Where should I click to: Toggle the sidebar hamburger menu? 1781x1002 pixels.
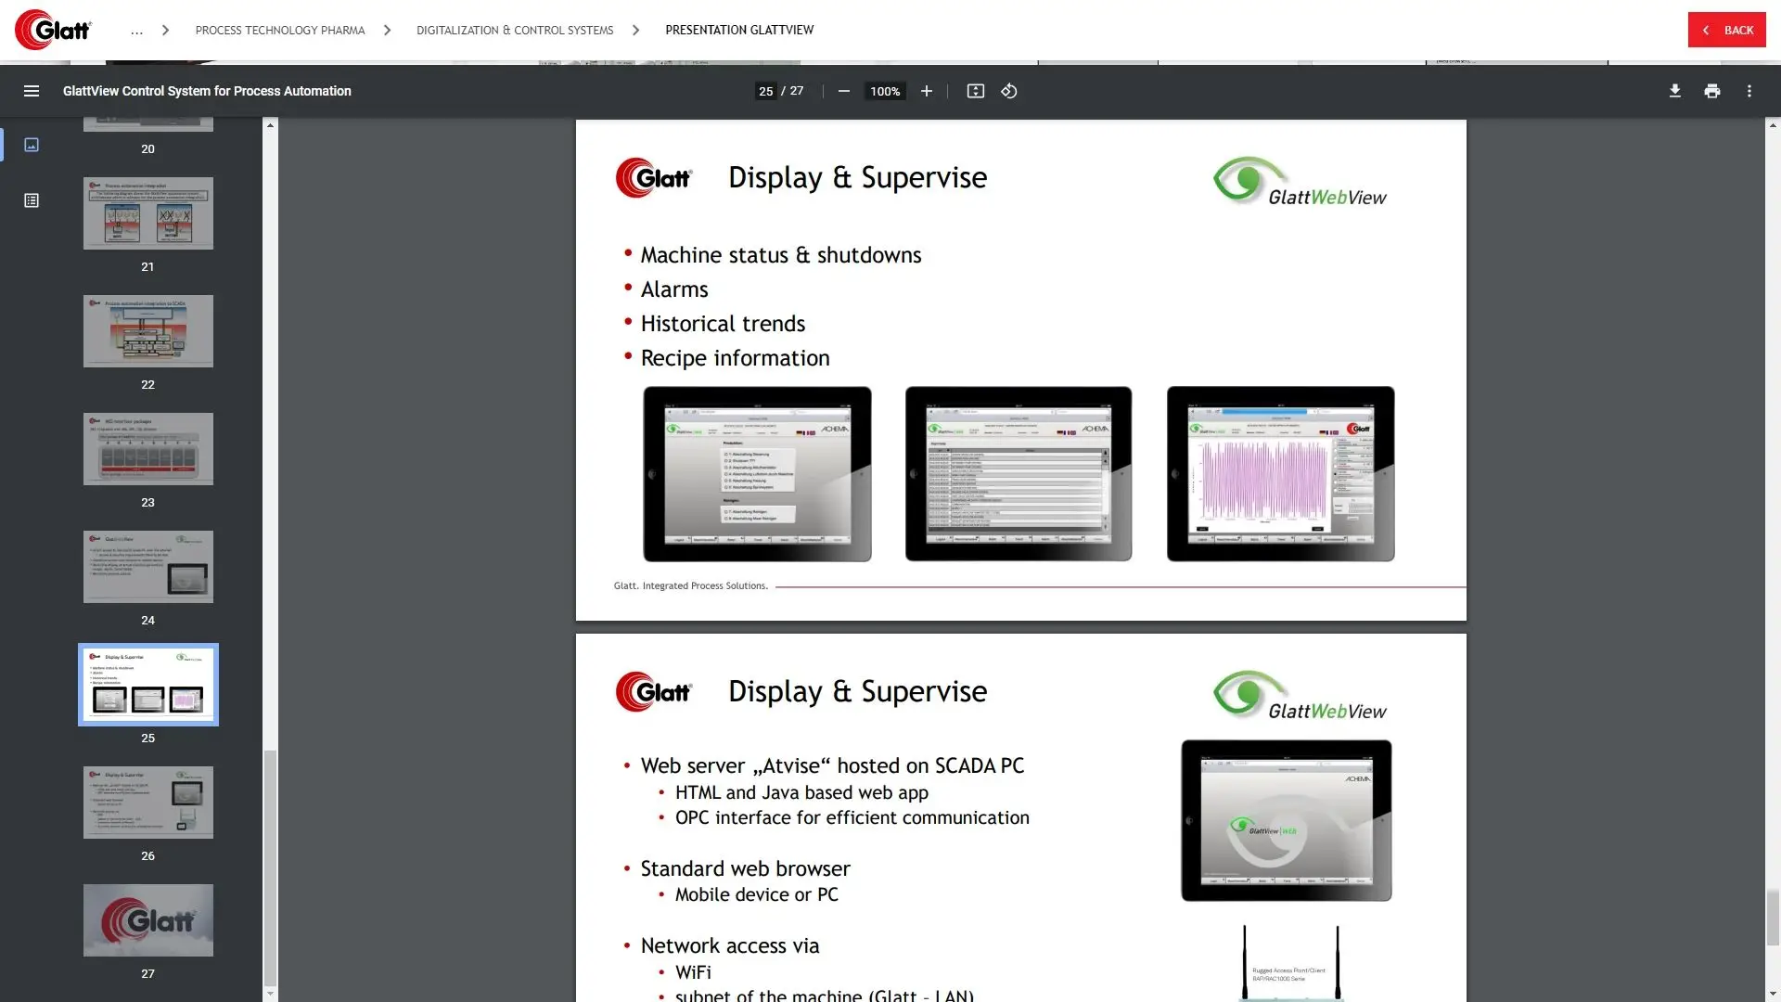[x=32, y=91]
